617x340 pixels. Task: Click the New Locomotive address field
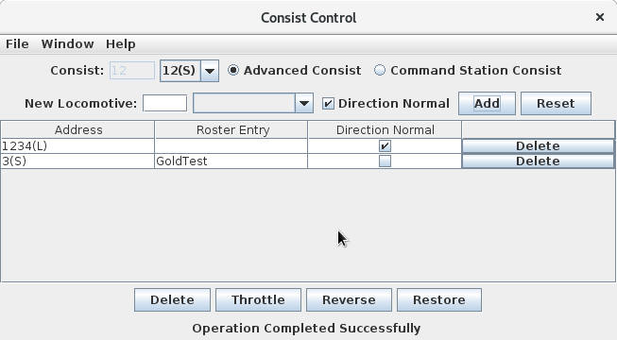[x=164, y=104]
